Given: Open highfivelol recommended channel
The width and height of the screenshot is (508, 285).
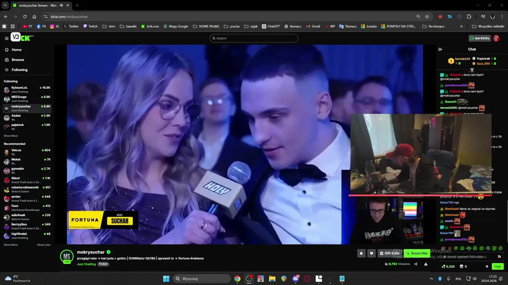Looking at the screenshot, I should [27, 236].
